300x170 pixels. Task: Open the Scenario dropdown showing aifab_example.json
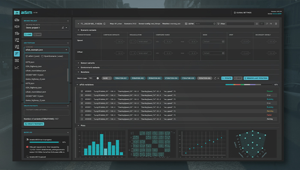tap(46, 50)
